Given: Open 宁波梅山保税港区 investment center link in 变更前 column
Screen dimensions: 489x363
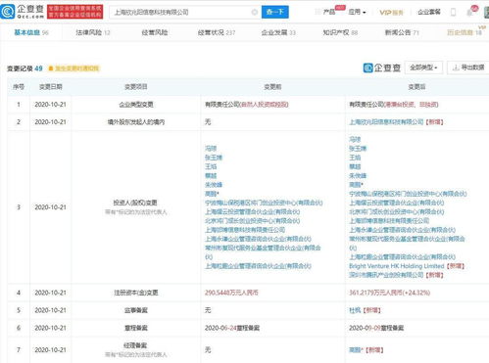Looking at the screenshot, I should coord(264,203).
